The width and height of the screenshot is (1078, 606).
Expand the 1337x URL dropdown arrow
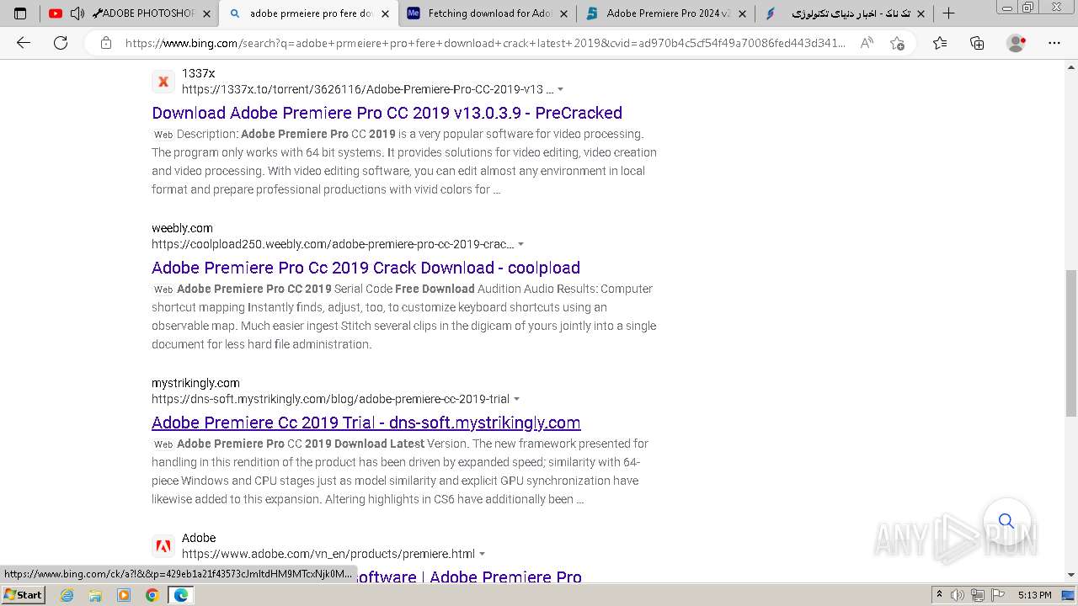tap(561, 89)
